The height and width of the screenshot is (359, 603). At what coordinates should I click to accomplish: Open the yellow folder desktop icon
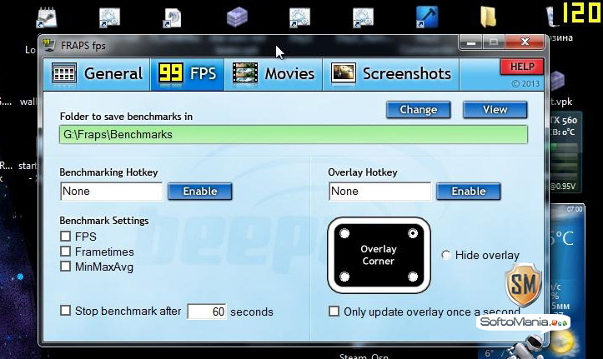click(x=488, y=17)
